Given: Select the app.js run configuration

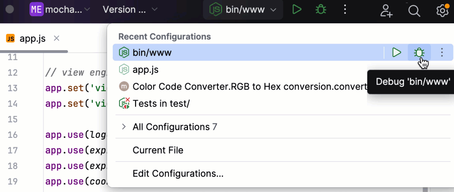Looking at the screenshot, I should pos(146,70).
